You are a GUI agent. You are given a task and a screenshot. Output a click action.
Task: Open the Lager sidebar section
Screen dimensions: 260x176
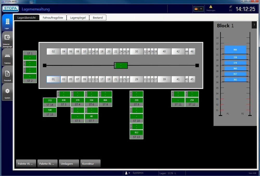(7, 22)
